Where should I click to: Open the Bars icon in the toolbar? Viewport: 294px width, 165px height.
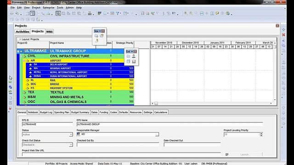click(100, 13)
